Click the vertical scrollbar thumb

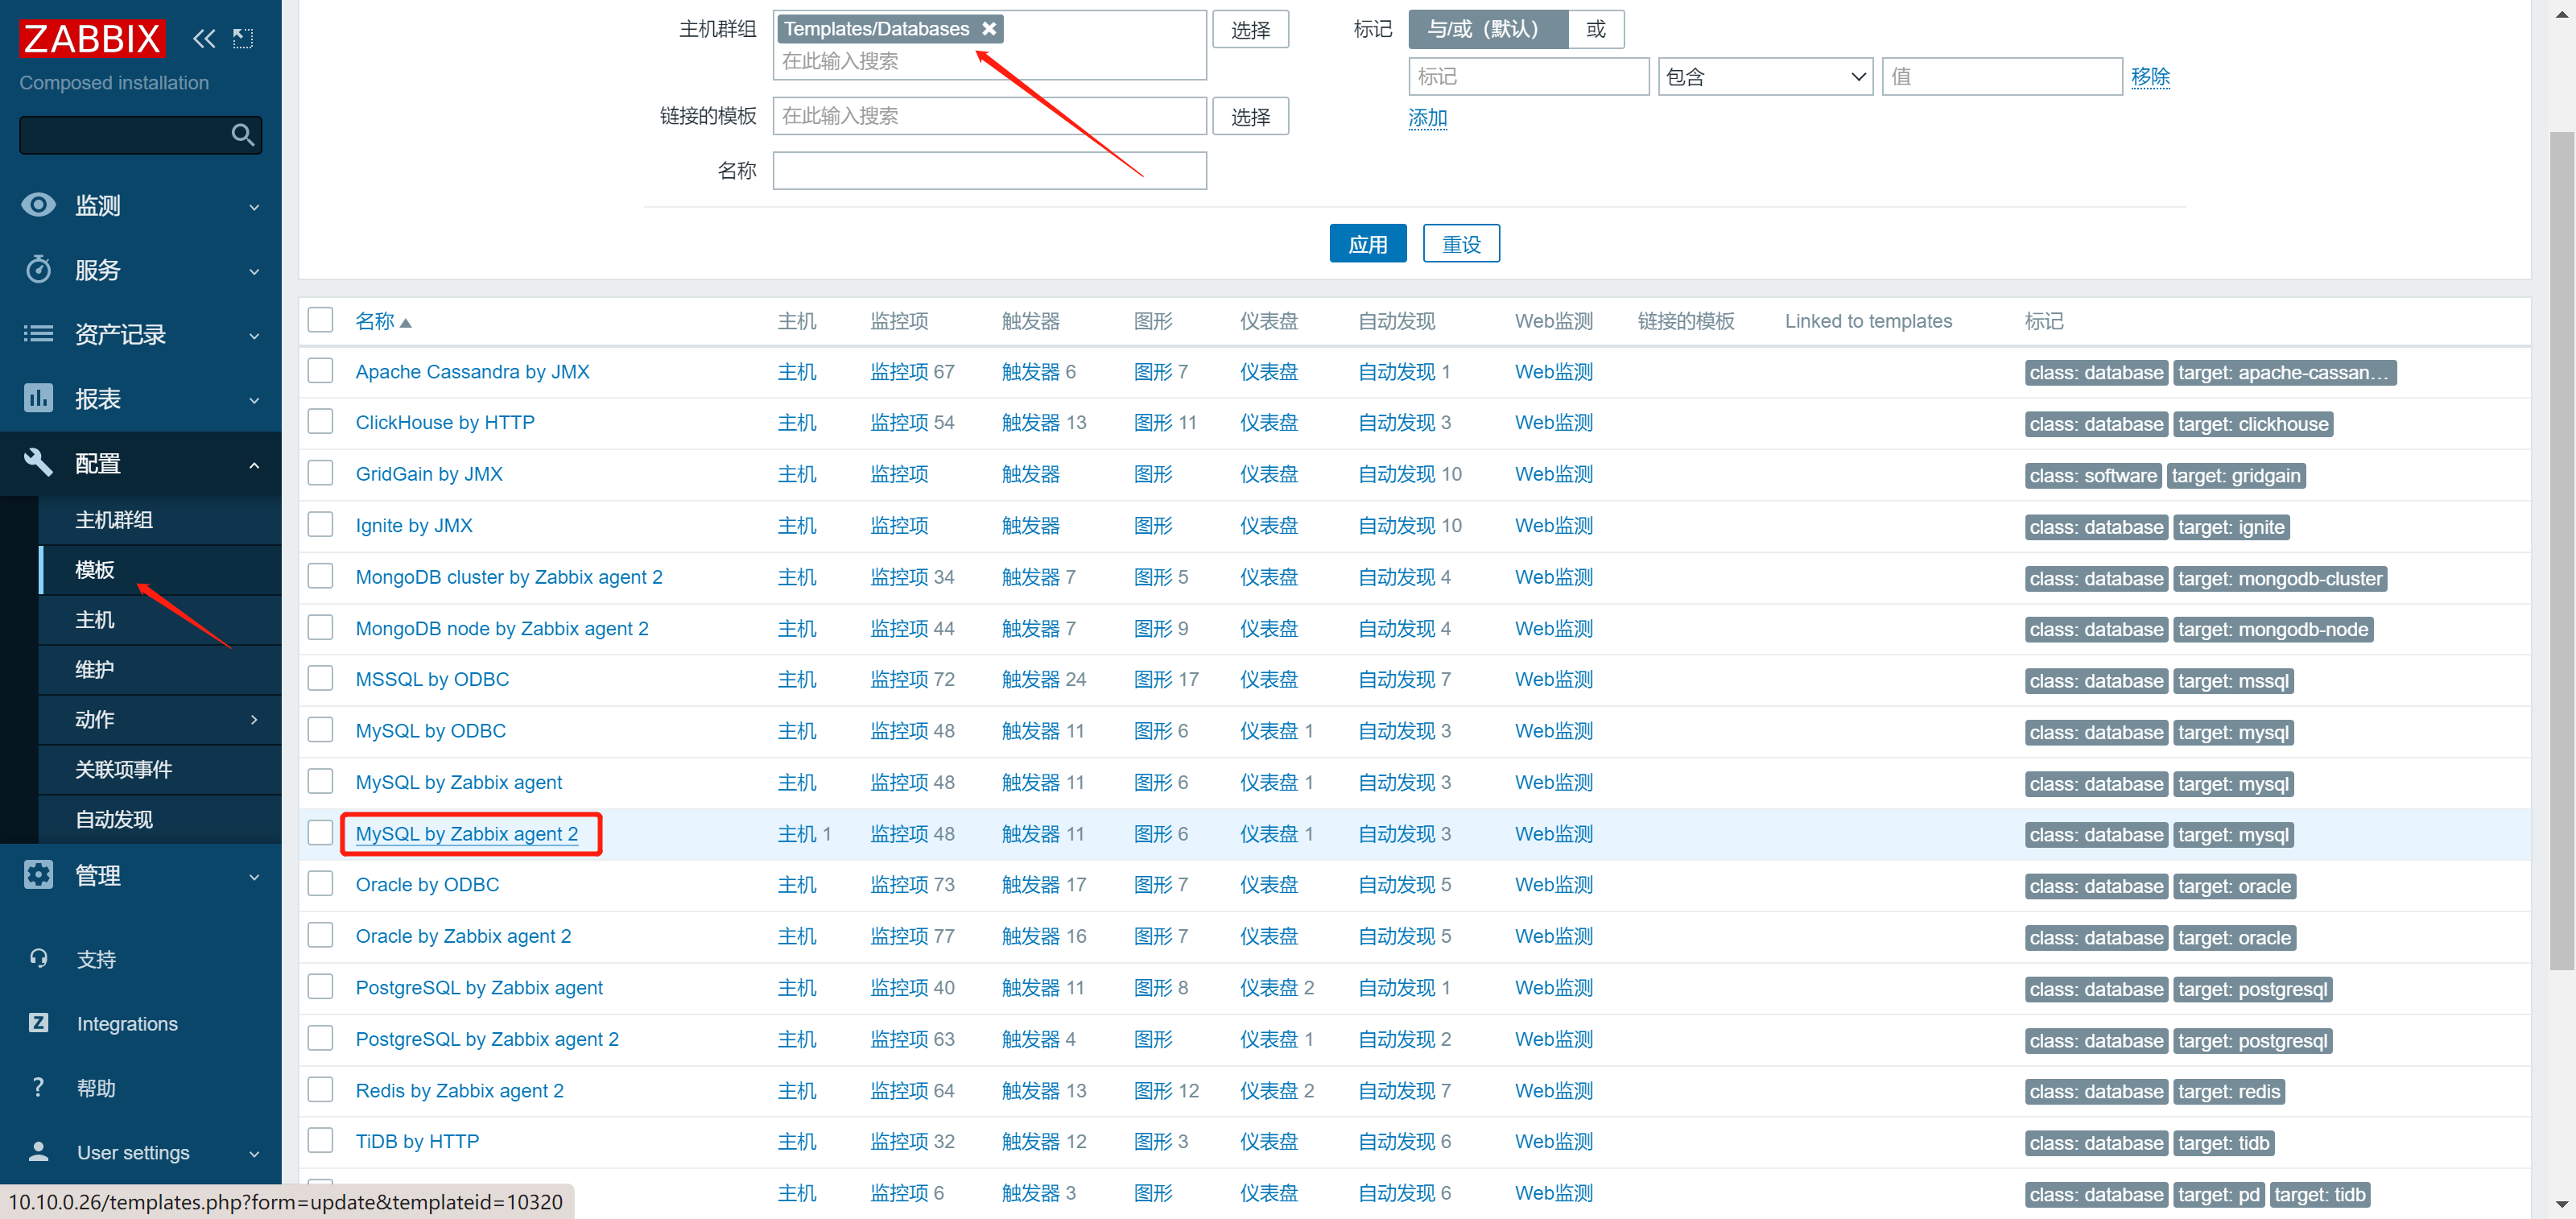point(2562,550)
